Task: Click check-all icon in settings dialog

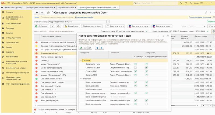Action: point(81,48)
